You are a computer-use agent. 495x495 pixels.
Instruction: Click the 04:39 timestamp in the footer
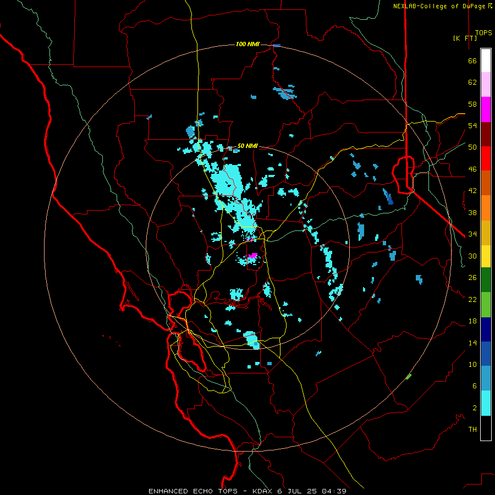334,491
